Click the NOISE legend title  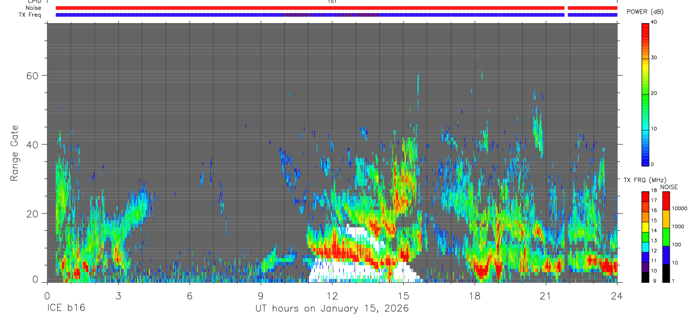point(669,187)
